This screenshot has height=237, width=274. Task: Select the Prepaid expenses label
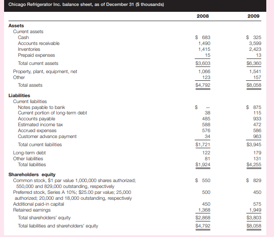pos(36,55)
